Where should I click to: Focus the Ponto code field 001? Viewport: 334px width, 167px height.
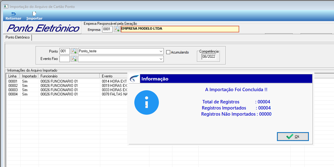point(65,51)
